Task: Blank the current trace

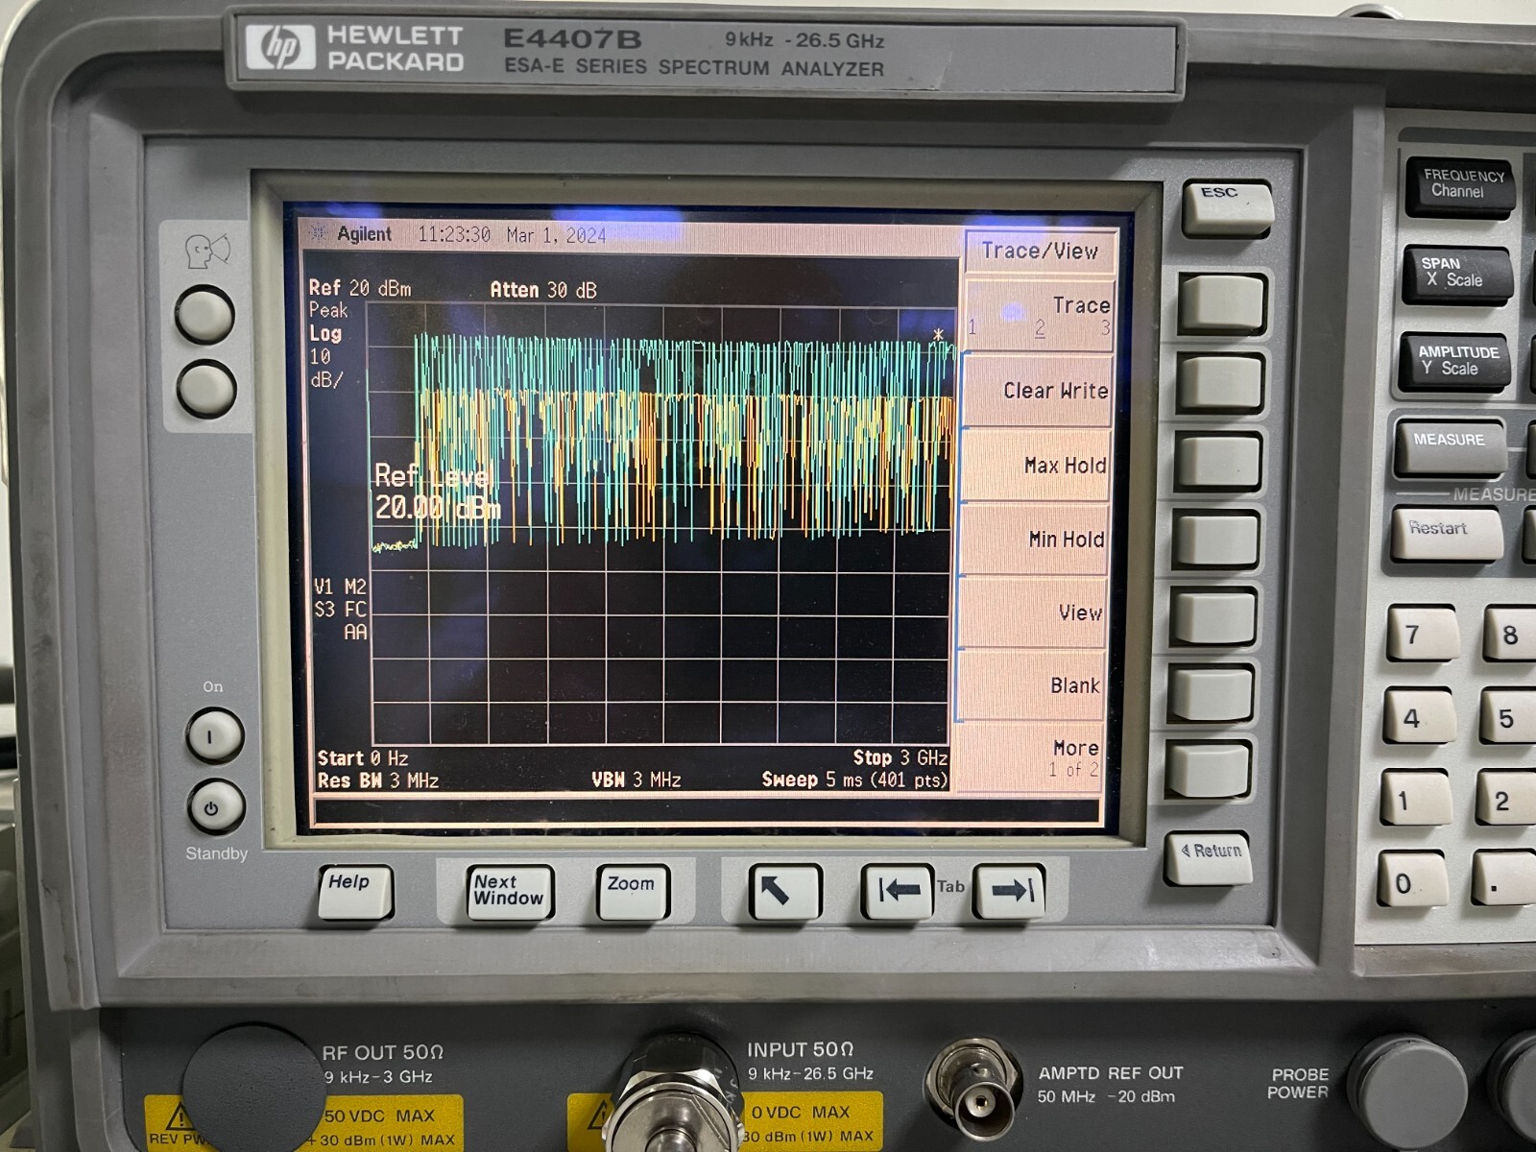Action: [1212, 692]
